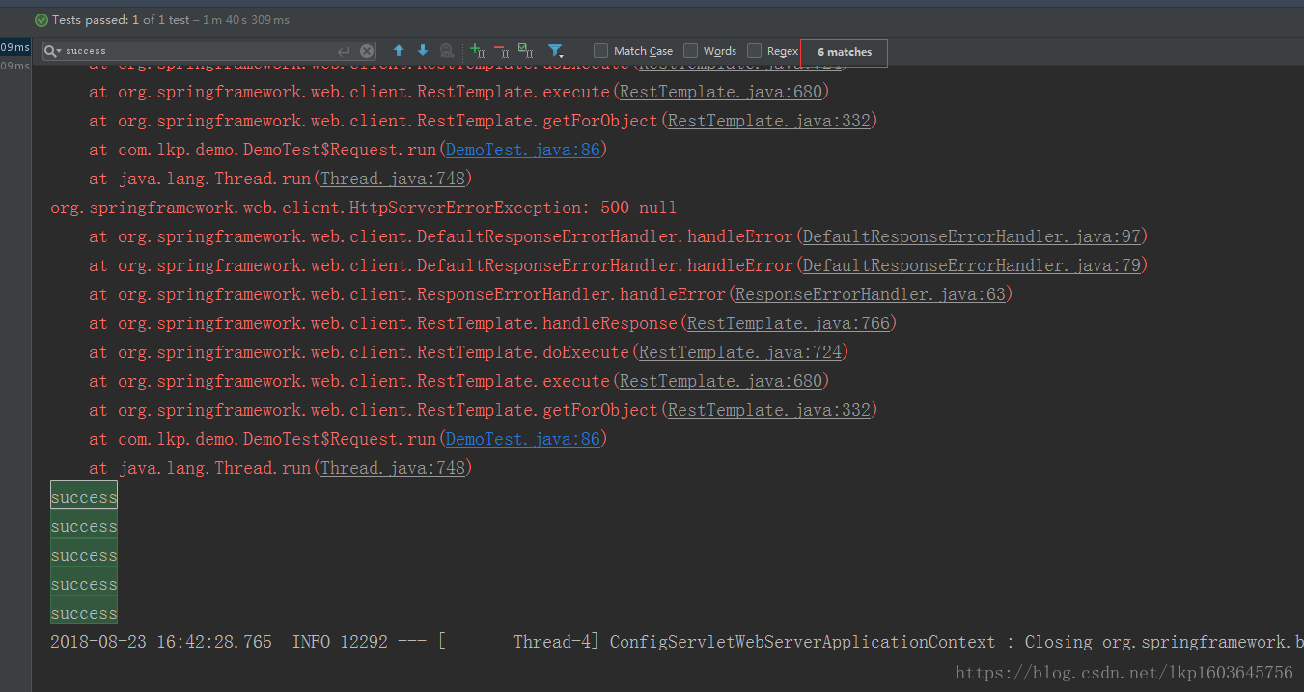Screen dimensions: 1304x692
Task: Open RestTemplate.java:766 link
Action: [788, 323]
